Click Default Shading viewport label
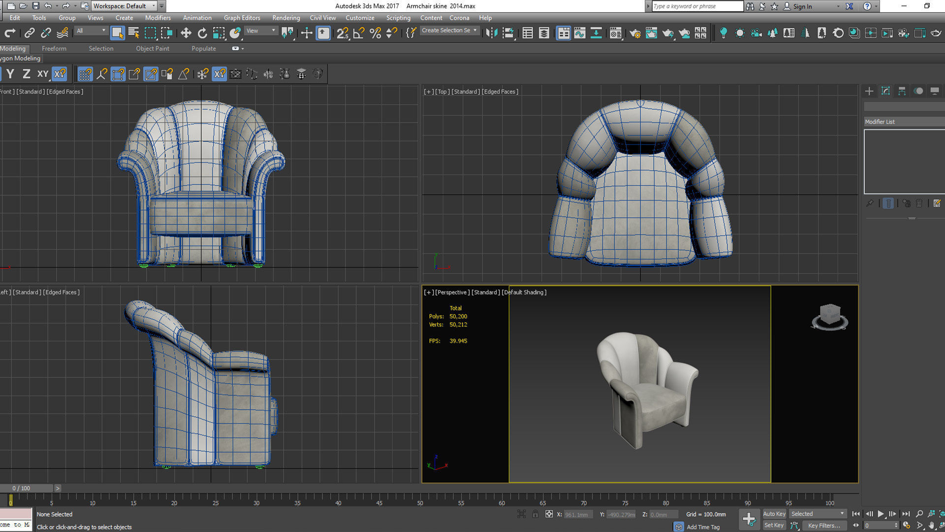The height and width of the screenshot is (532, 945). 525,292
